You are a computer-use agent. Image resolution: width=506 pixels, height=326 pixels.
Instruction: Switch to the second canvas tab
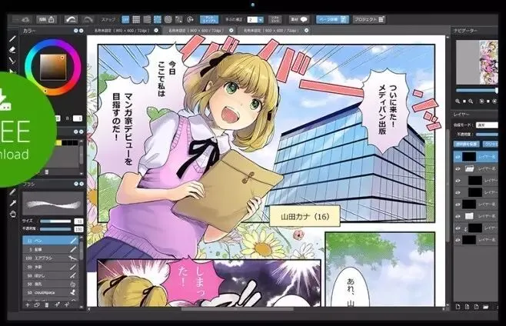tap(197, 30)
